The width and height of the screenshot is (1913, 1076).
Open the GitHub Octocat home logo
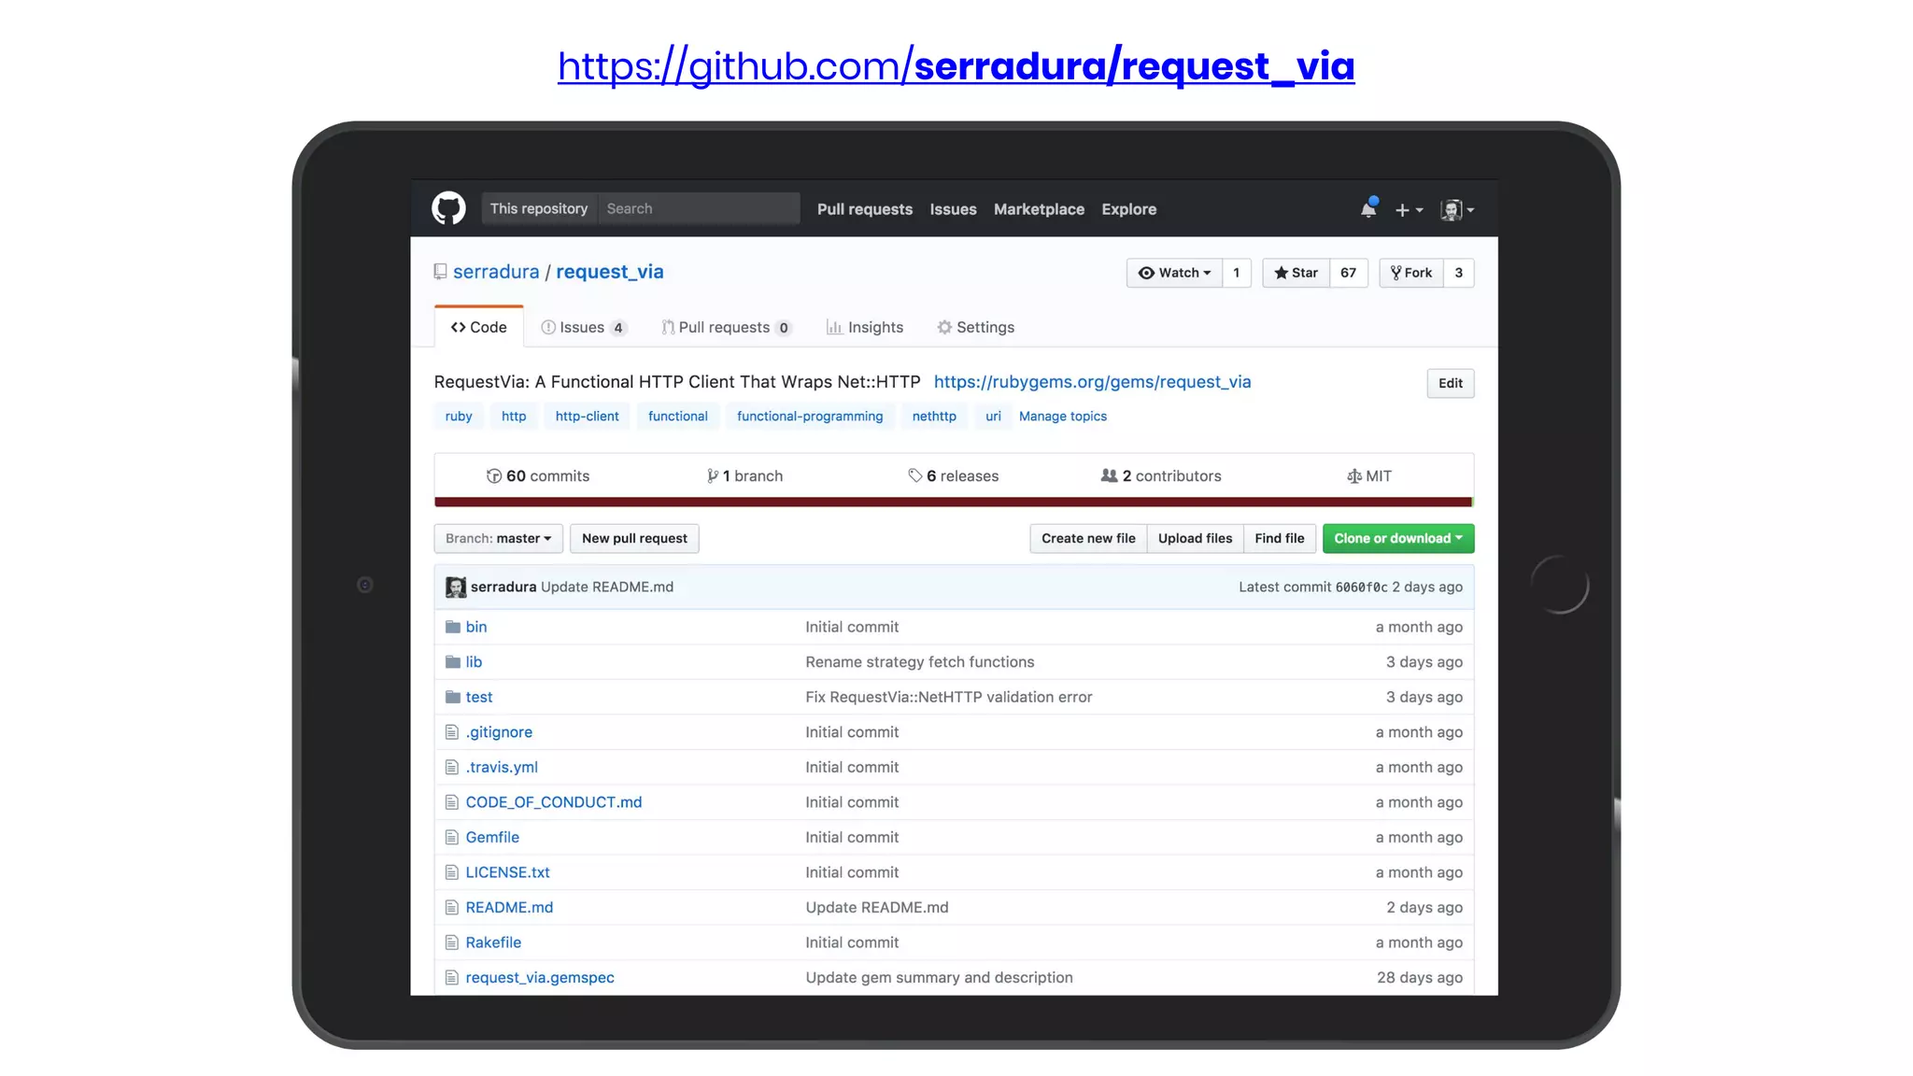click(x=448, y=208)
